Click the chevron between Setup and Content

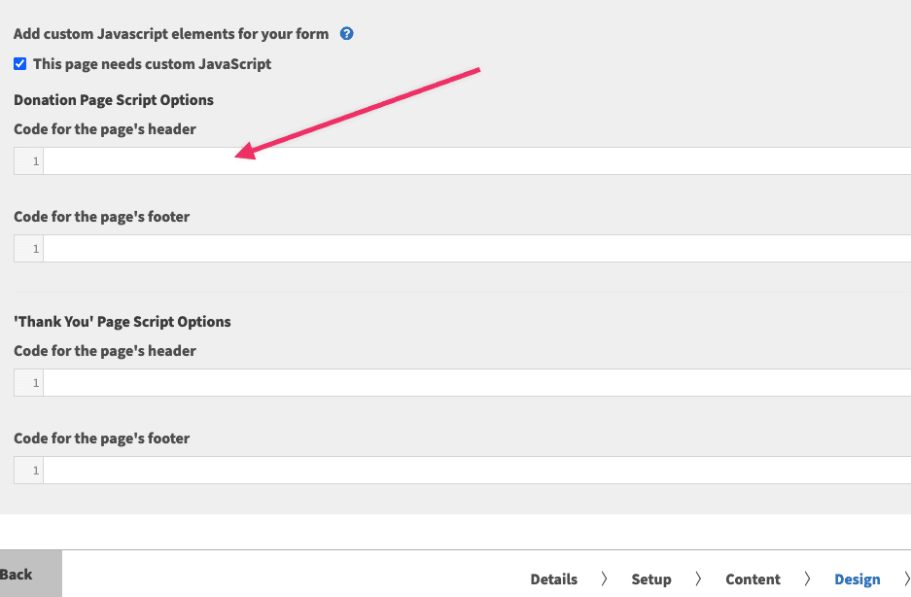698,579
